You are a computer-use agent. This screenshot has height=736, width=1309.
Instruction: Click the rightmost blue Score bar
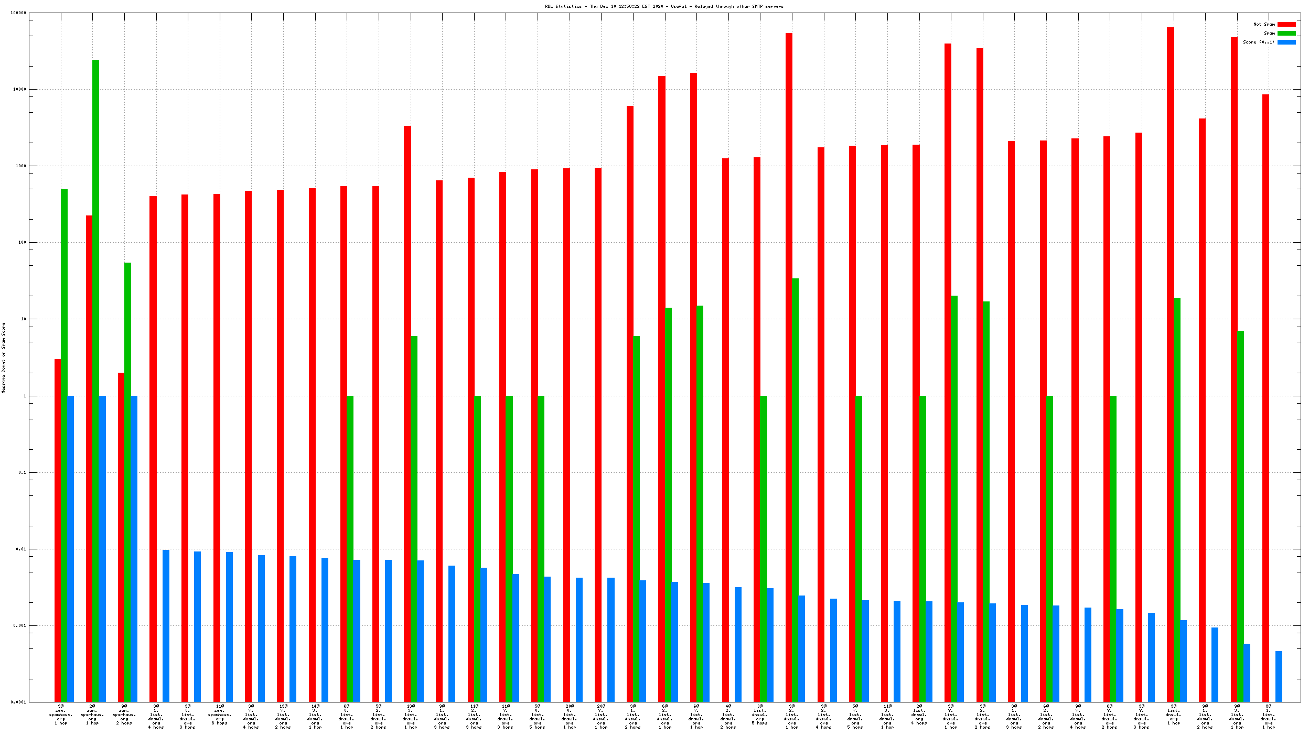(1279, 676)
